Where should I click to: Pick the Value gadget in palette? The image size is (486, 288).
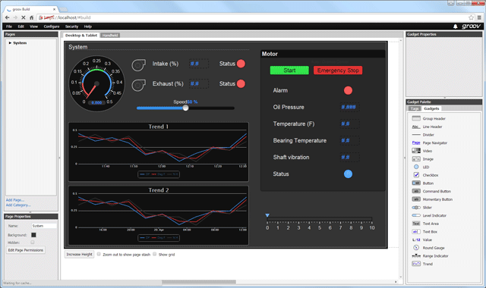click(x=422, y=239)
